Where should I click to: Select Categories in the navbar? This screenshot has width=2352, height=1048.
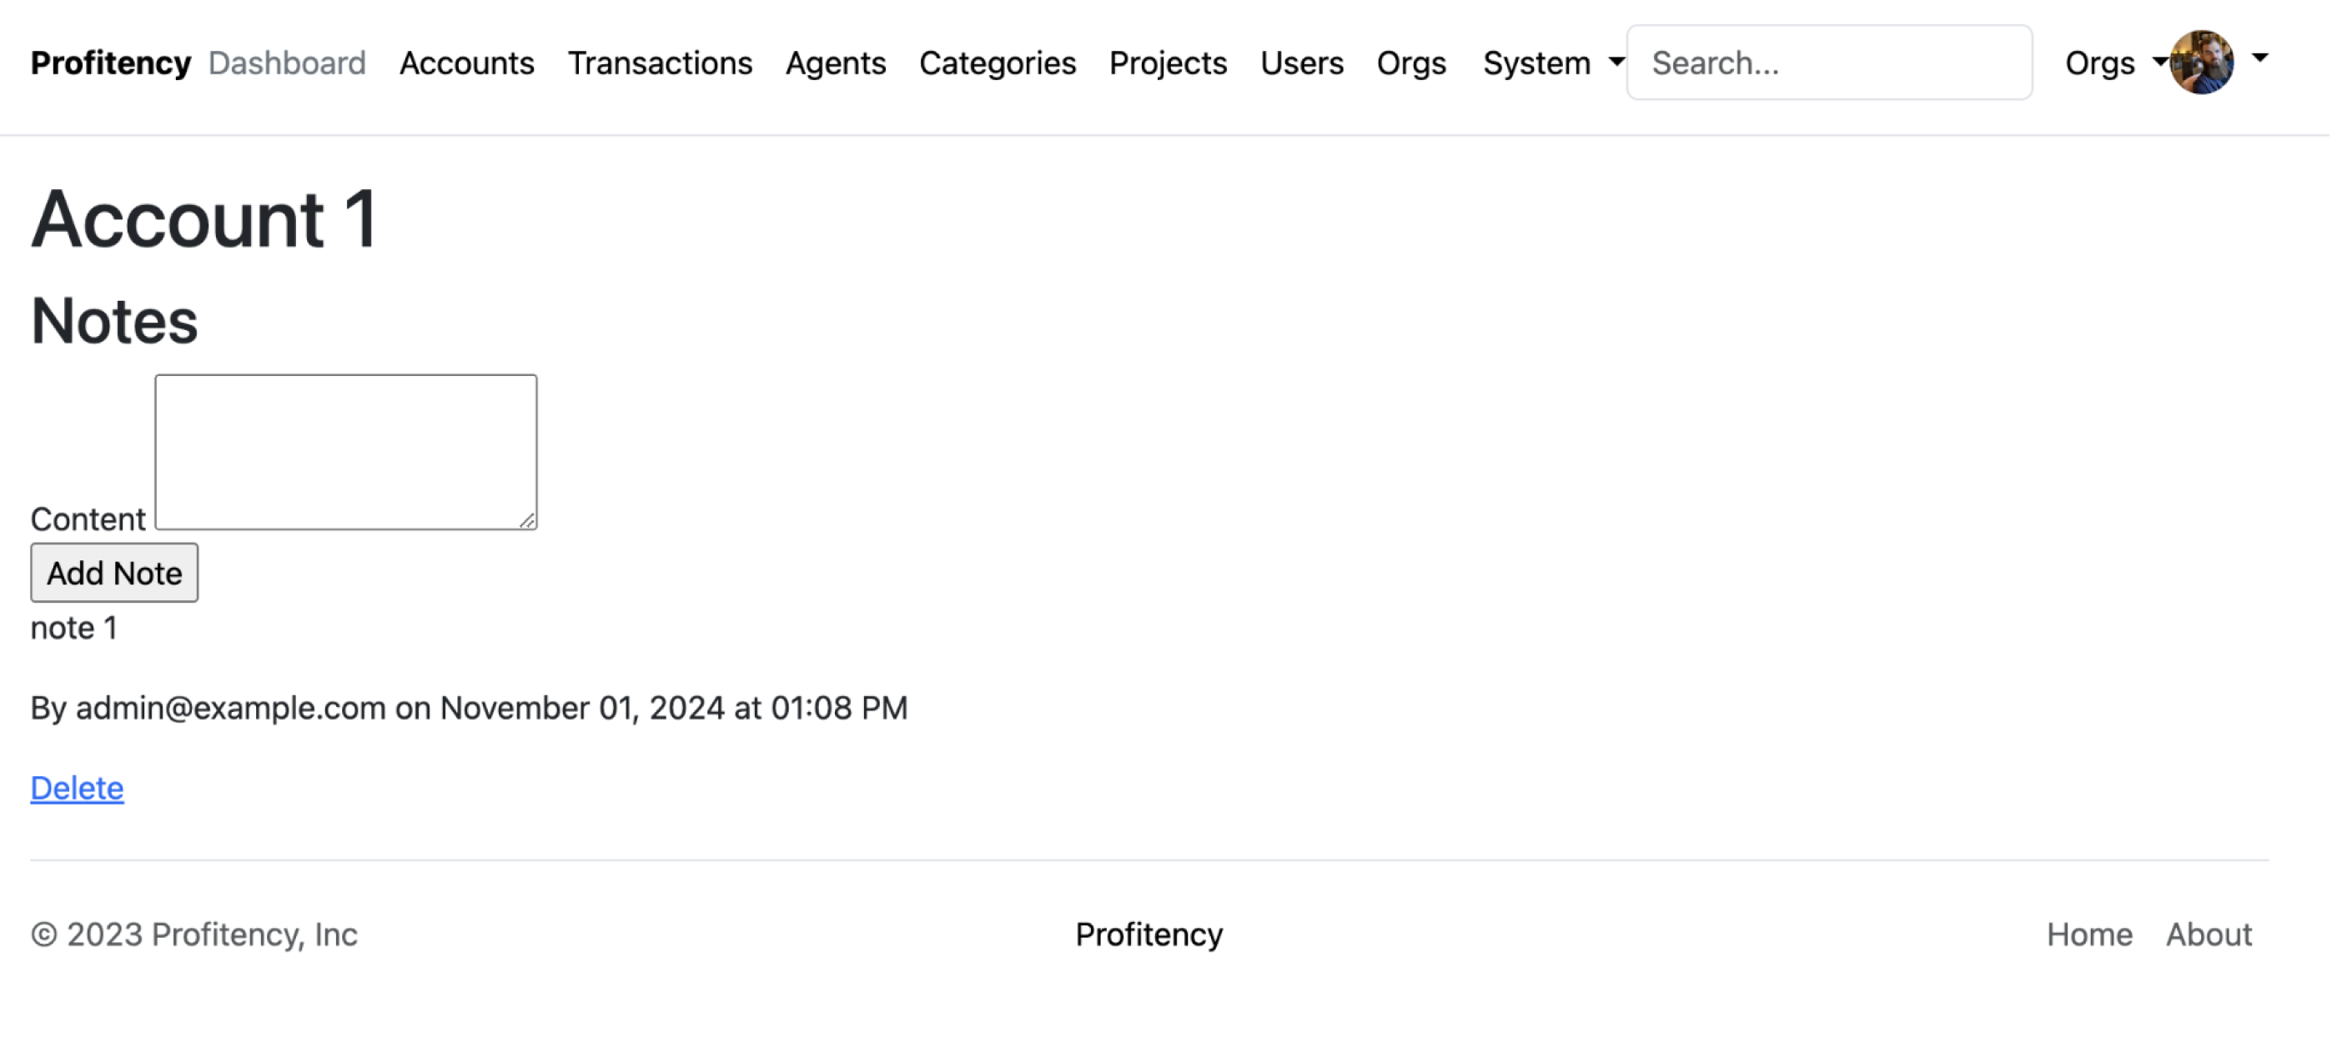tap(997, 63)
